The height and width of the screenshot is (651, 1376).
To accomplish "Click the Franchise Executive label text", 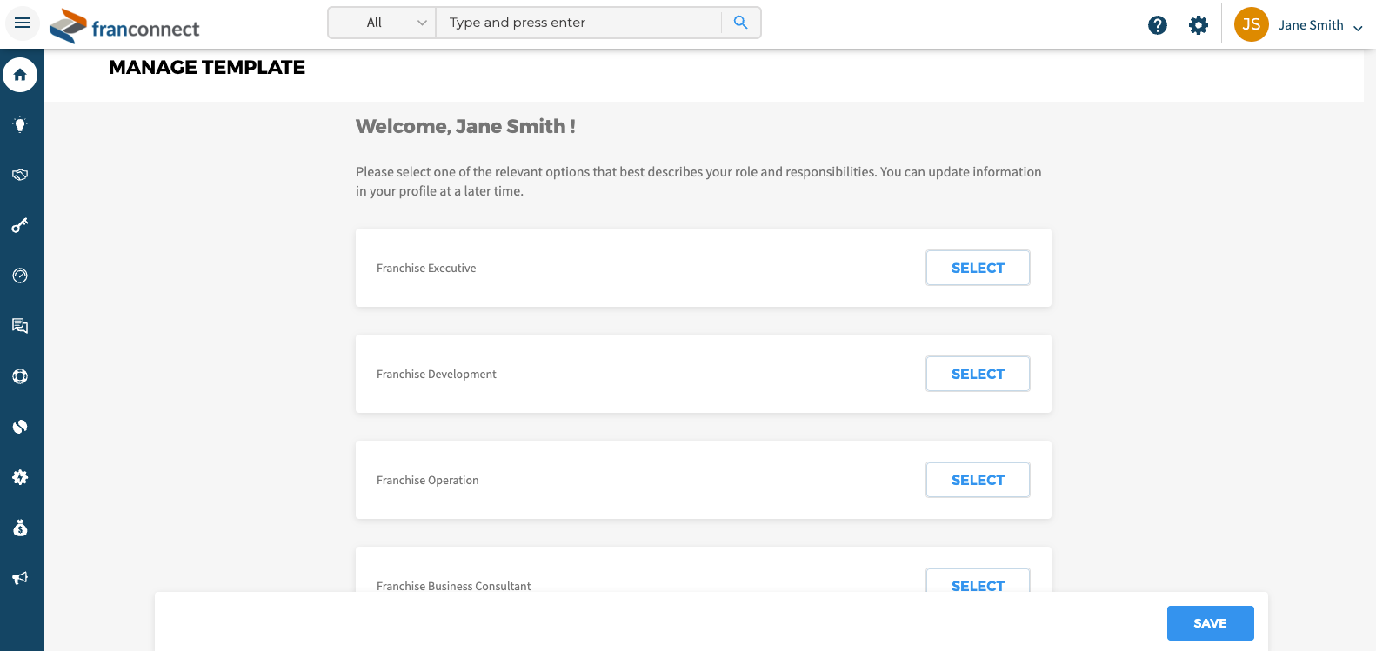I will point(426,268).
